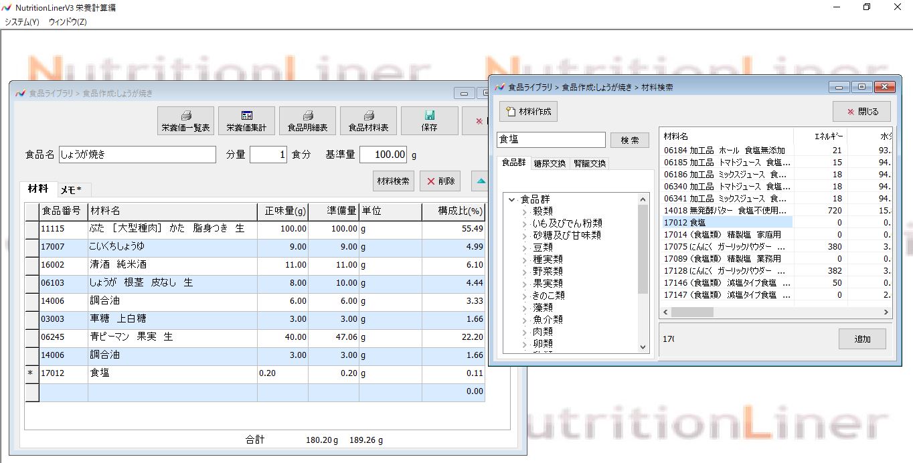
Task: Select the 17089 精製塩 業務用 result
Action: pos(728,259)
